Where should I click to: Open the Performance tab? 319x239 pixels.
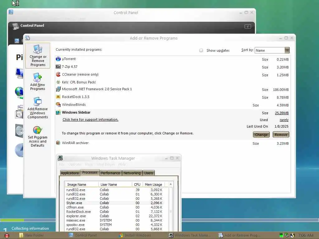(x=111, y=173)
